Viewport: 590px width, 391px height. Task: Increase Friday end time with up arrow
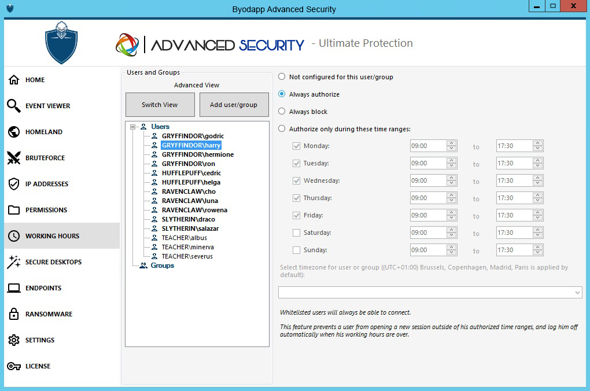coord(538,213)
